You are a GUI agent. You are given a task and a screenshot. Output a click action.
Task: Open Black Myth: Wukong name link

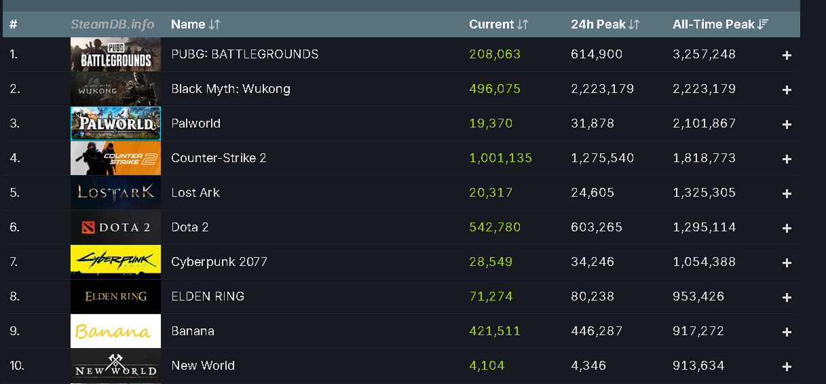pyautogui.click(x=231, y=89)
